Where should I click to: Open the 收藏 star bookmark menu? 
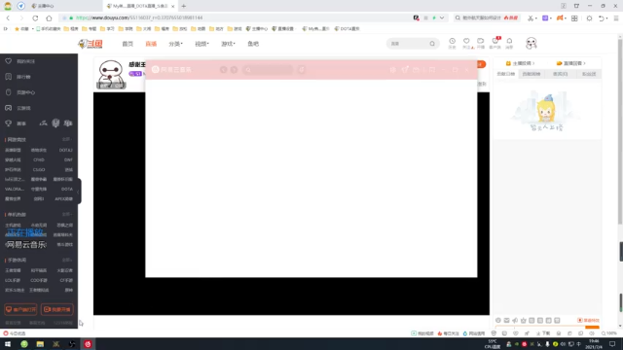pos(21,28)
